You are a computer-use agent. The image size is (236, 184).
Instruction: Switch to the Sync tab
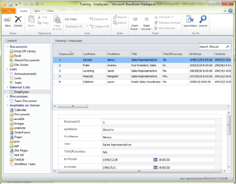coord(37,11)
